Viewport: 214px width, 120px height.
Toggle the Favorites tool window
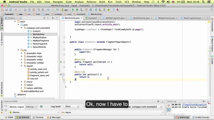[x=2, y=107]
